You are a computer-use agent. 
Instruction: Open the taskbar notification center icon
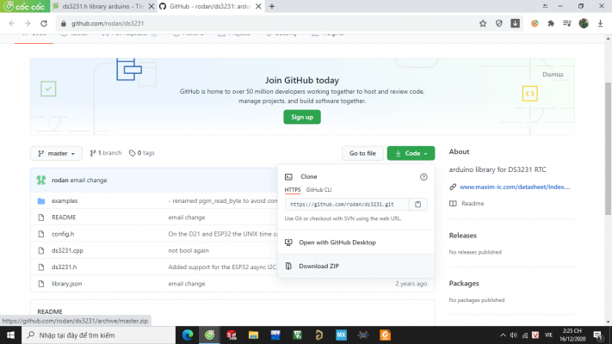[598, 335]
